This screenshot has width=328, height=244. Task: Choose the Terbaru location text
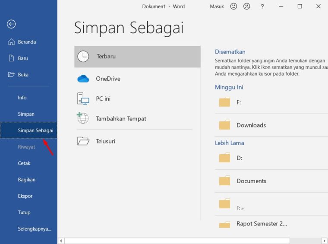point(106,56)
